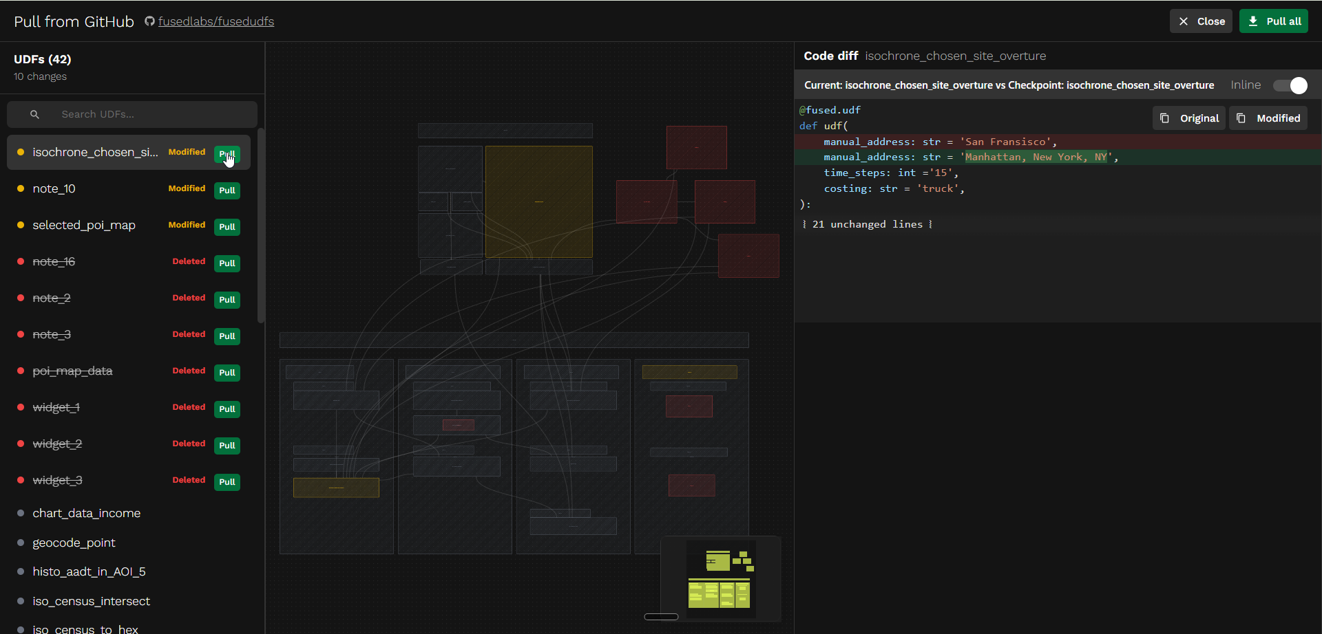The image size is (1322, 634).
Task: Click the Modified status label on note_10
Action: (x=187, y=188)
